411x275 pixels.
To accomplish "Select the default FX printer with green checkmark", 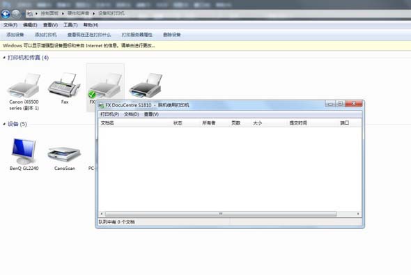I will coord(105,86).
